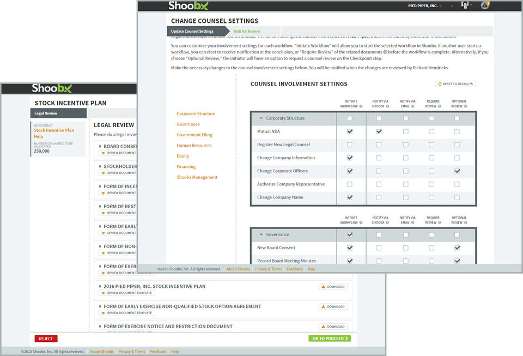Uncheck New Board Consent Optional Review
Image resolution: width=523 pixels, height=356 pixels.
click(457, 248)
